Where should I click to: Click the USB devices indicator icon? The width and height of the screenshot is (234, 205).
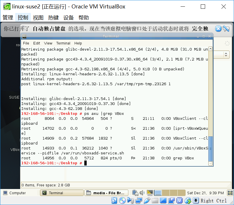coord(147,201)
